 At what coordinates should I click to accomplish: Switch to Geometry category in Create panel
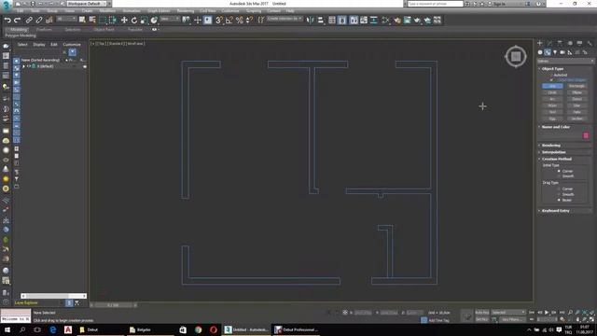coord(540,52)
